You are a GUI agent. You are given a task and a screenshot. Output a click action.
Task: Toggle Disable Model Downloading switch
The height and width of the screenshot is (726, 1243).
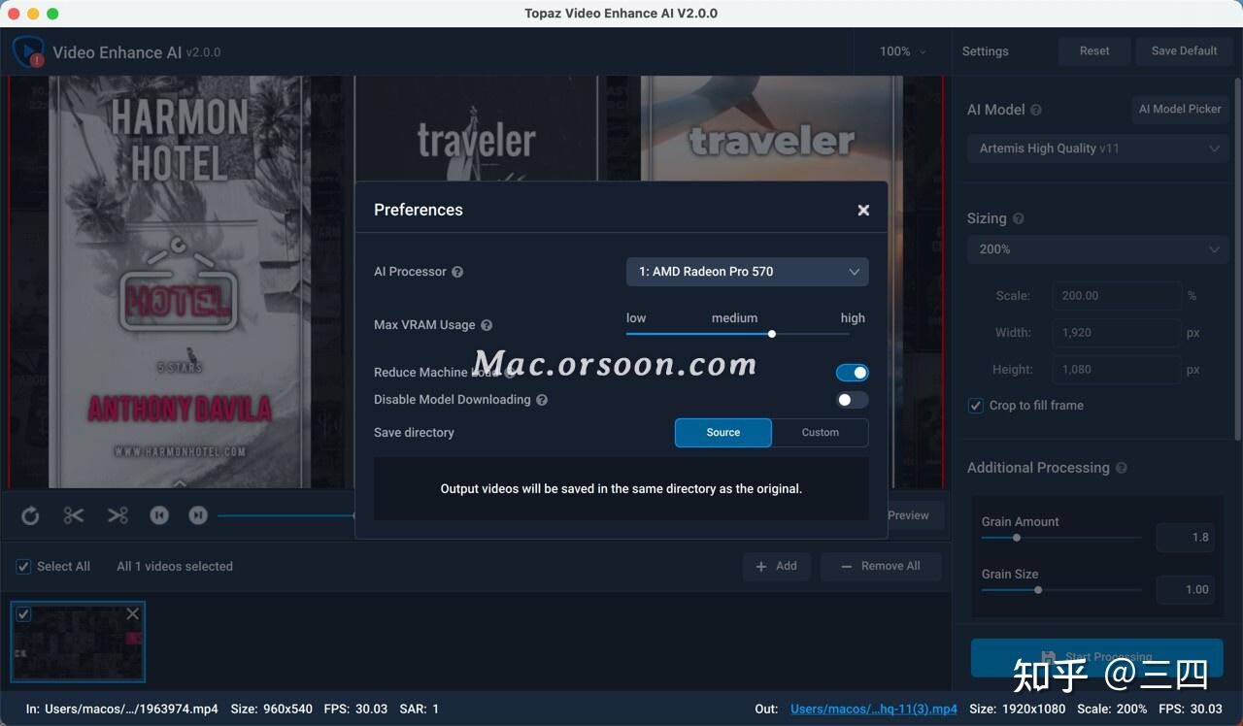coord(853,400)
